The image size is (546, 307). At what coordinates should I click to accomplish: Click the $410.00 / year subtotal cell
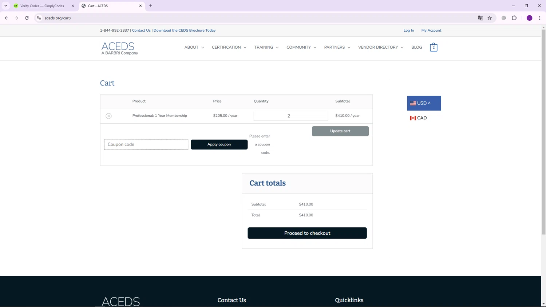348,116
